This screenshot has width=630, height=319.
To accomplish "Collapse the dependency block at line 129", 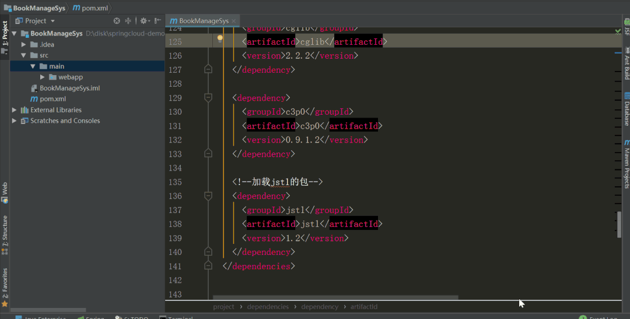I will coord(208,97).
